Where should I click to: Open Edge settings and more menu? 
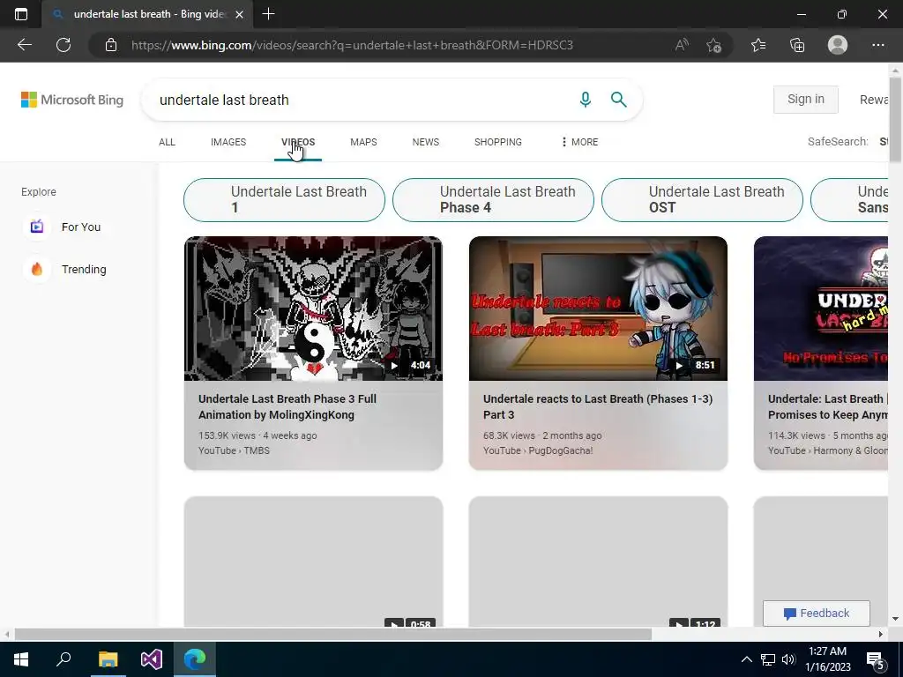[x=877, y=45]
